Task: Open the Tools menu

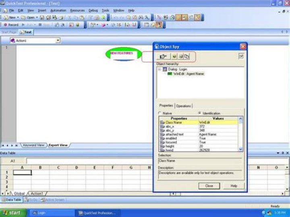Action: pos(106,10)
